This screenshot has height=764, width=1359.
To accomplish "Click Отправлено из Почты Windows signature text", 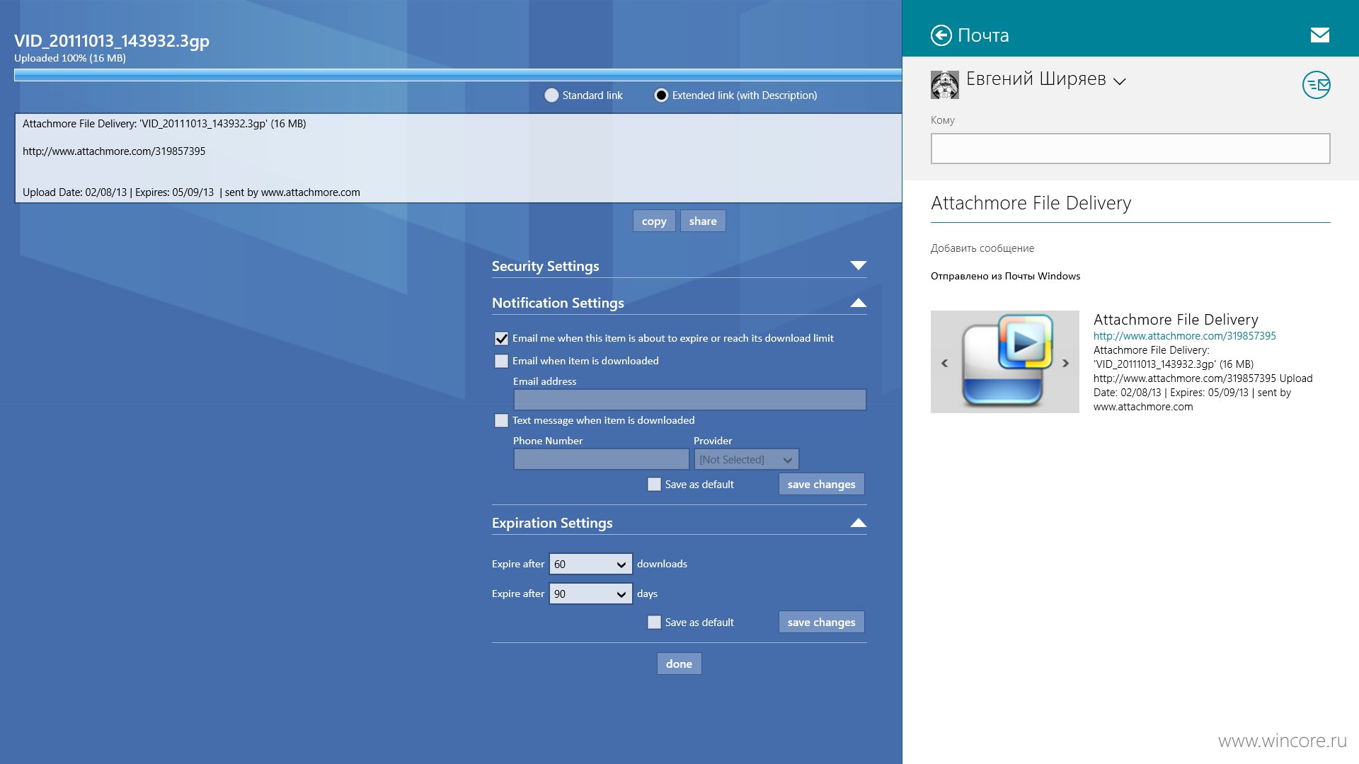I will (x=1005, y=277).
